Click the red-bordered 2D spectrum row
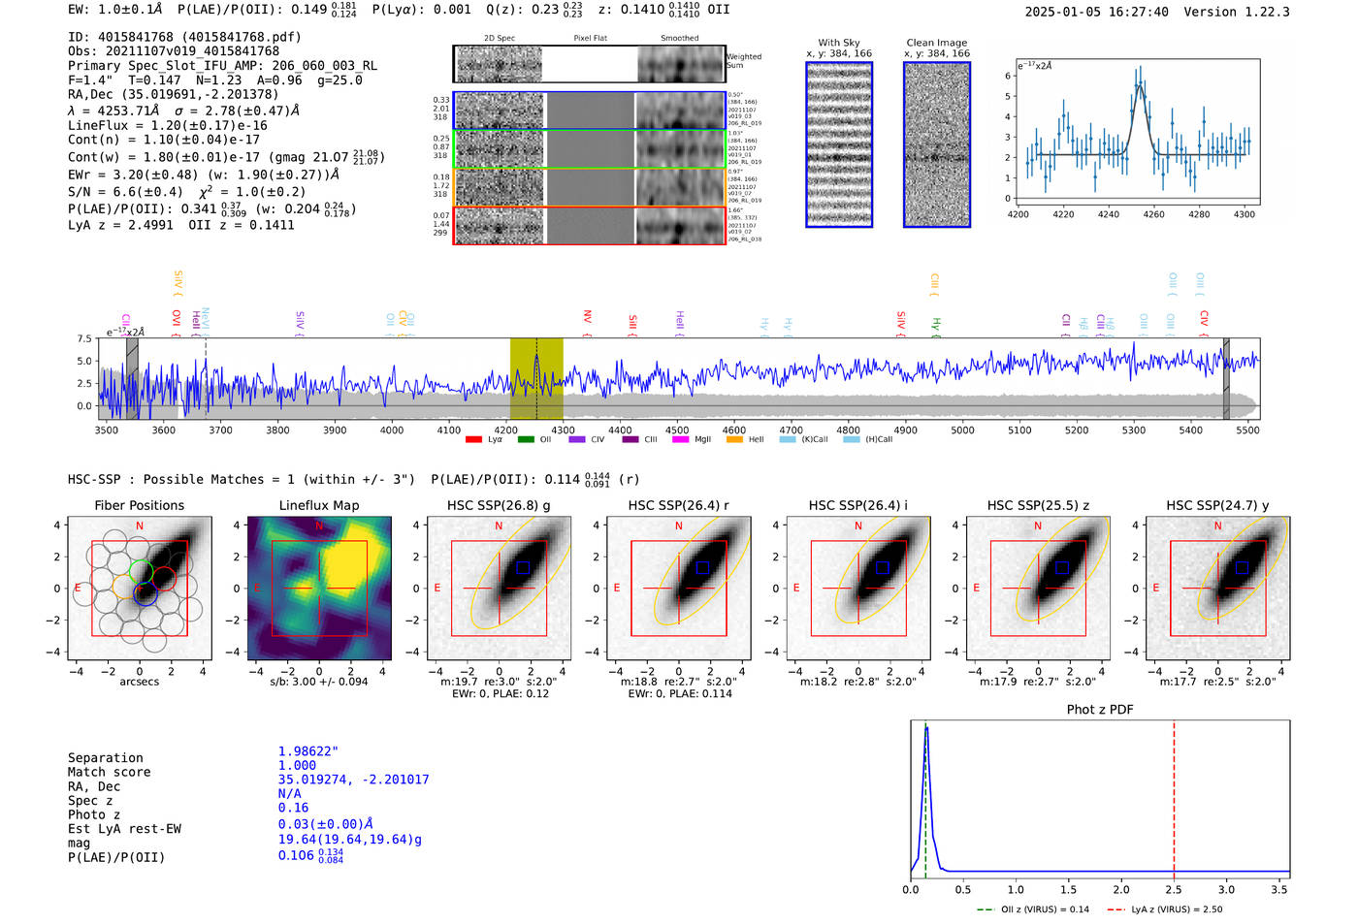 coord(590,225)
